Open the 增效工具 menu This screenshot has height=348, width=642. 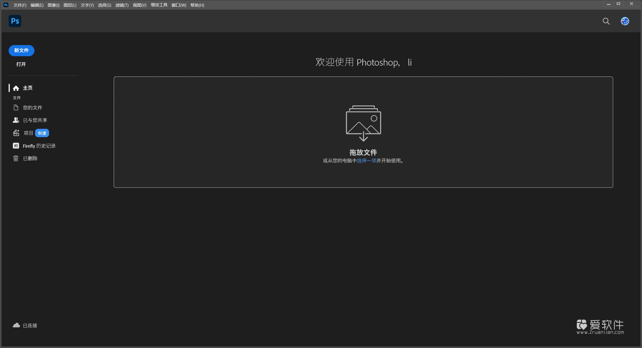click(159, 5)
